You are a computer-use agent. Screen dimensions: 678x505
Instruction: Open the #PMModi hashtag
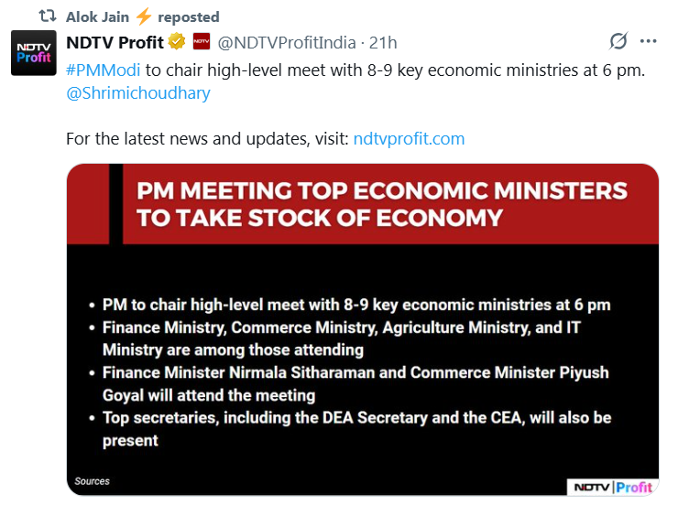[104, 70]
